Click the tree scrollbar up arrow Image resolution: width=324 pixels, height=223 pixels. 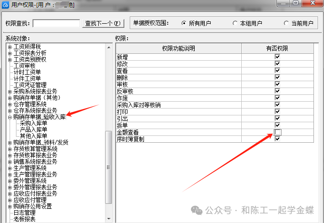[x=108, y=47]
